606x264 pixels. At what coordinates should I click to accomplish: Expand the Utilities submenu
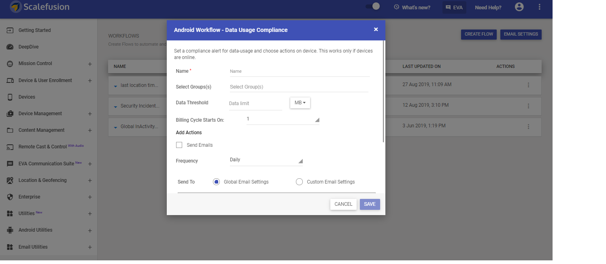coord(90,214)
